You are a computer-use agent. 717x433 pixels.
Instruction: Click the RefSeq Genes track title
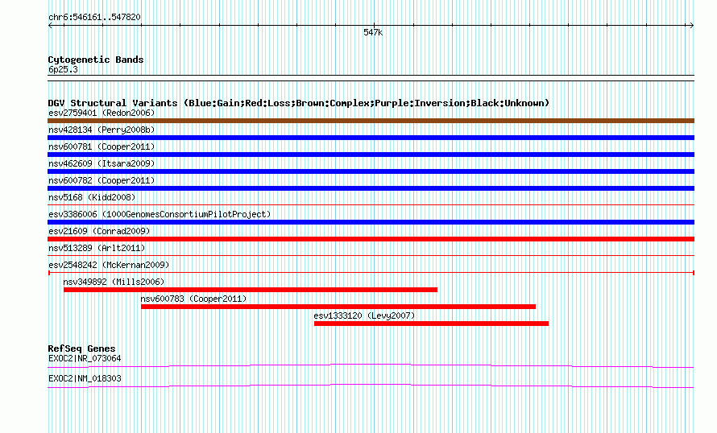[x=81, y=348]
